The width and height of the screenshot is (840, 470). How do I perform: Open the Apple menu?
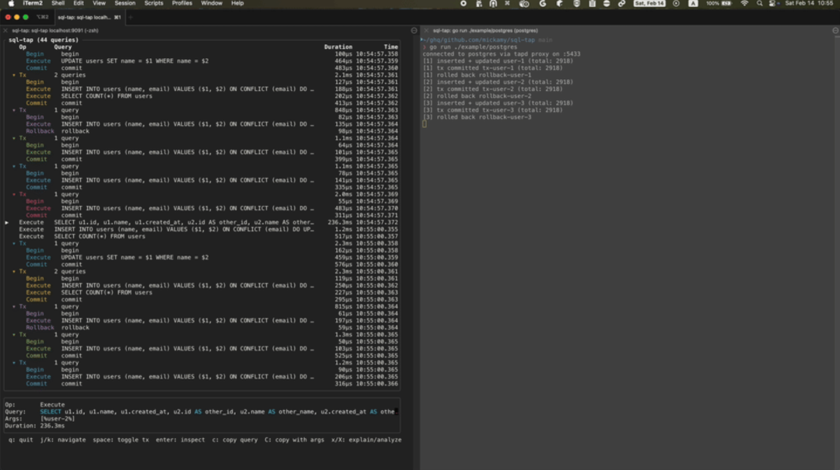pos(11,4)
